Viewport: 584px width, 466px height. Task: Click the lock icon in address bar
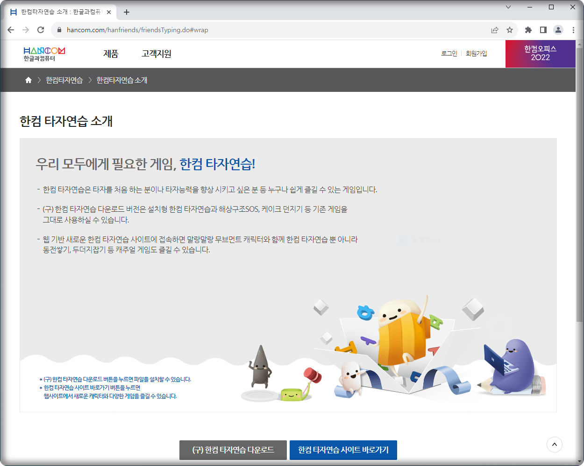pos(59,30)
